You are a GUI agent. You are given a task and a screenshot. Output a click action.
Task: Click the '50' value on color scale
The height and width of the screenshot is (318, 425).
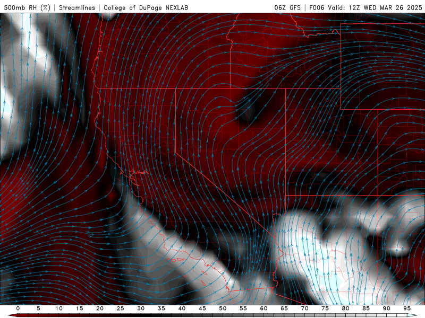[223, 308]
